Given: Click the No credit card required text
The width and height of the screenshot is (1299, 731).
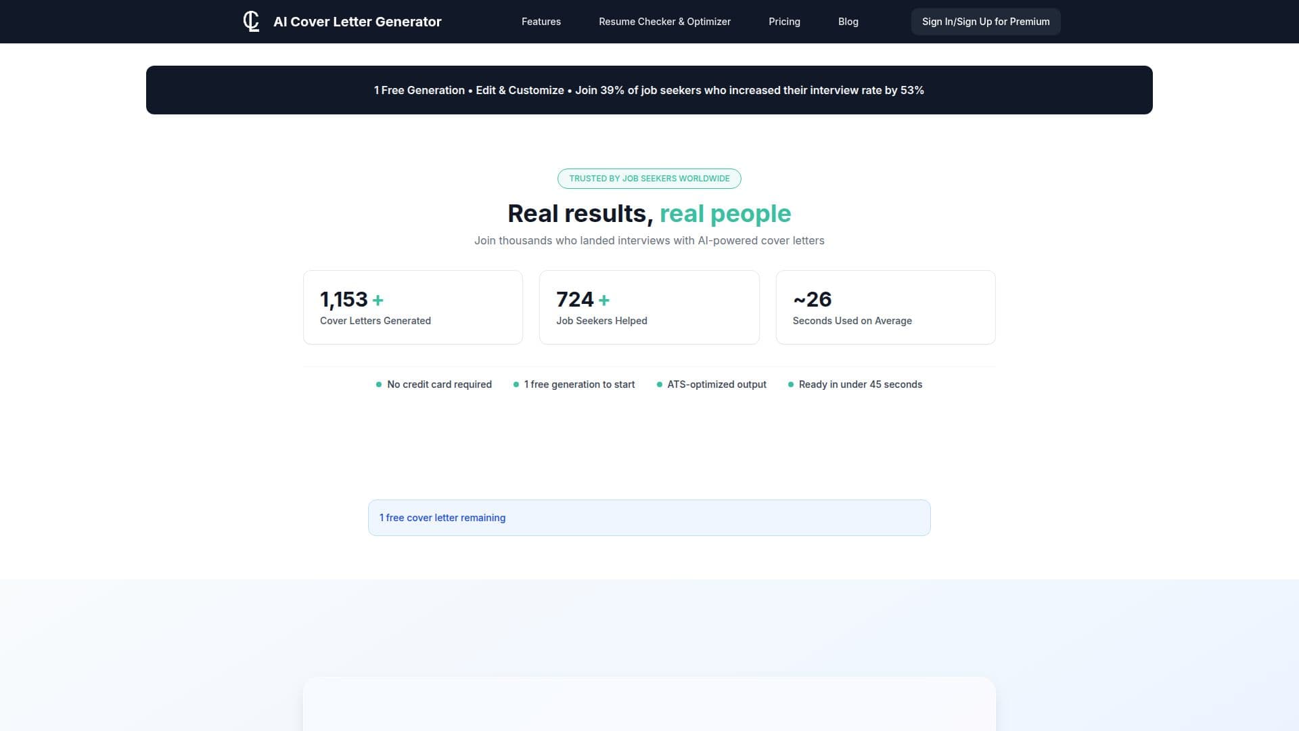Looking at the screenshot, I should click(439, 384).
